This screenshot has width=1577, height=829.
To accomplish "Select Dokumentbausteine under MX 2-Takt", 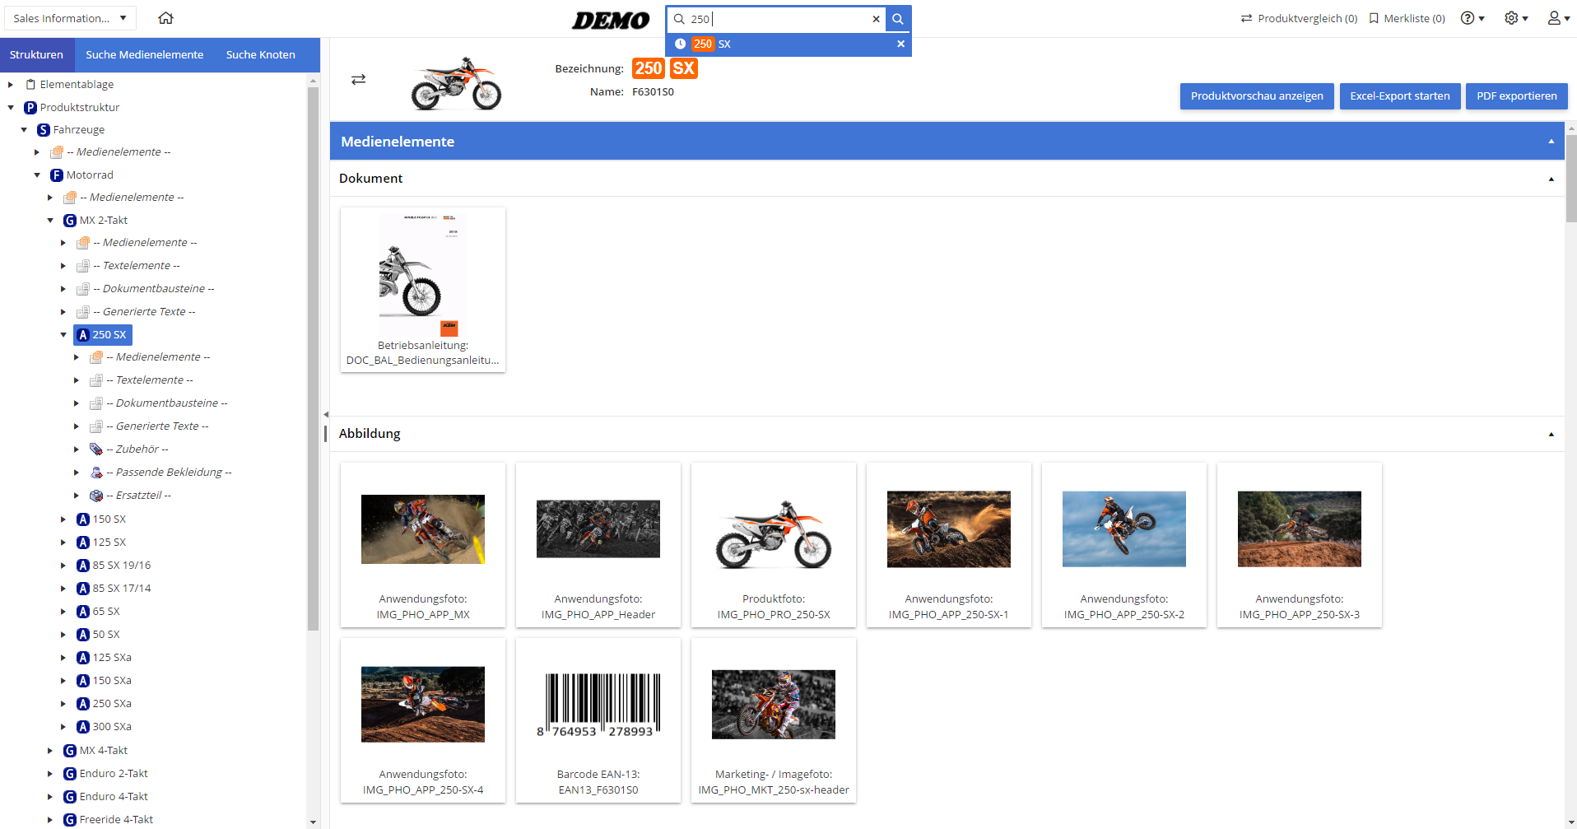I will pos(154,289).
